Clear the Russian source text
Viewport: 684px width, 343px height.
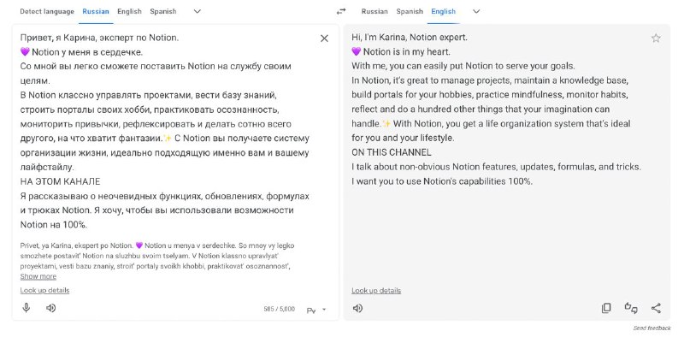[x=324, y=38]
